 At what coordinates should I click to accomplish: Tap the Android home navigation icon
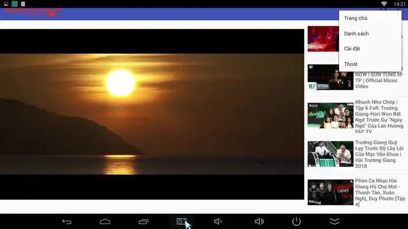click(105, 222)
